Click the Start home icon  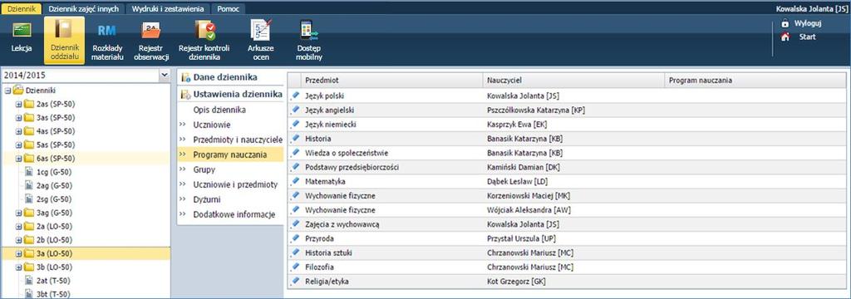coord(785,37)
